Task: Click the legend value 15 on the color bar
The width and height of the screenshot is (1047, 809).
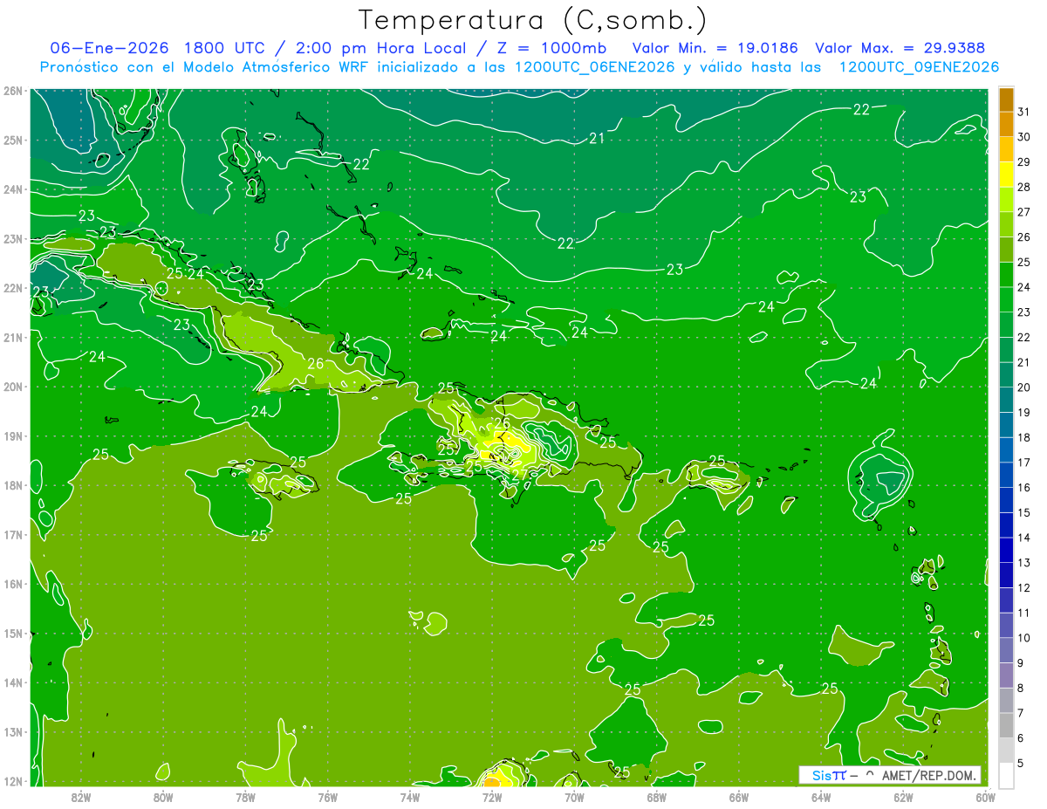Action: click(x=1024, y=512)
